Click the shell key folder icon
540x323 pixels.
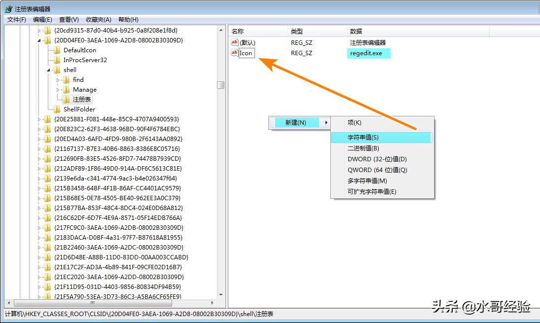(58, 70)
